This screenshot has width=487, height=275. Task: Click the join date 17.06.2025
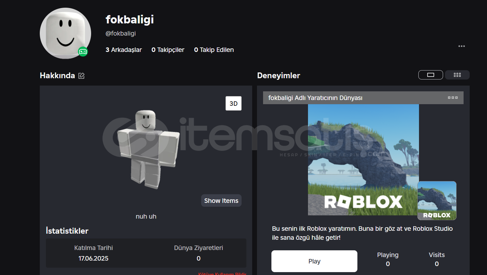point(93,258)
